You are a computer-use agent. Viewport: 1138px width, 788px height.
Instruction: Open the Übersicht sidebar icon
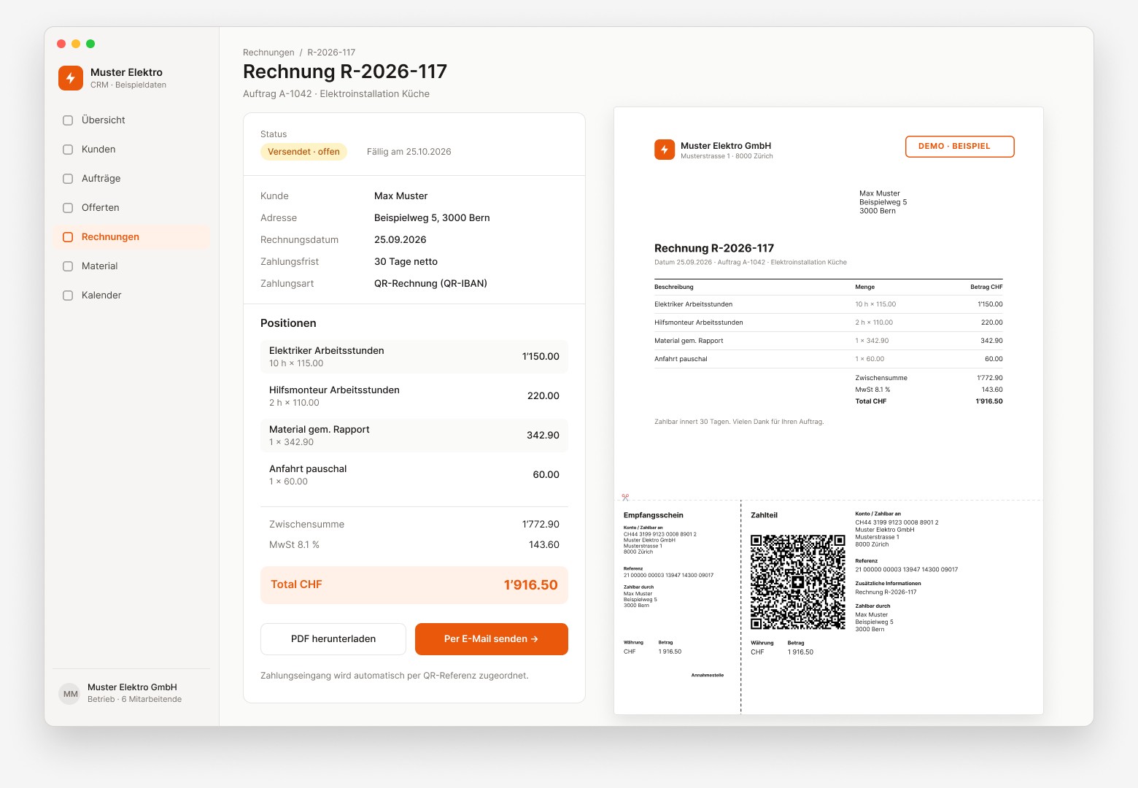point(68,120)
